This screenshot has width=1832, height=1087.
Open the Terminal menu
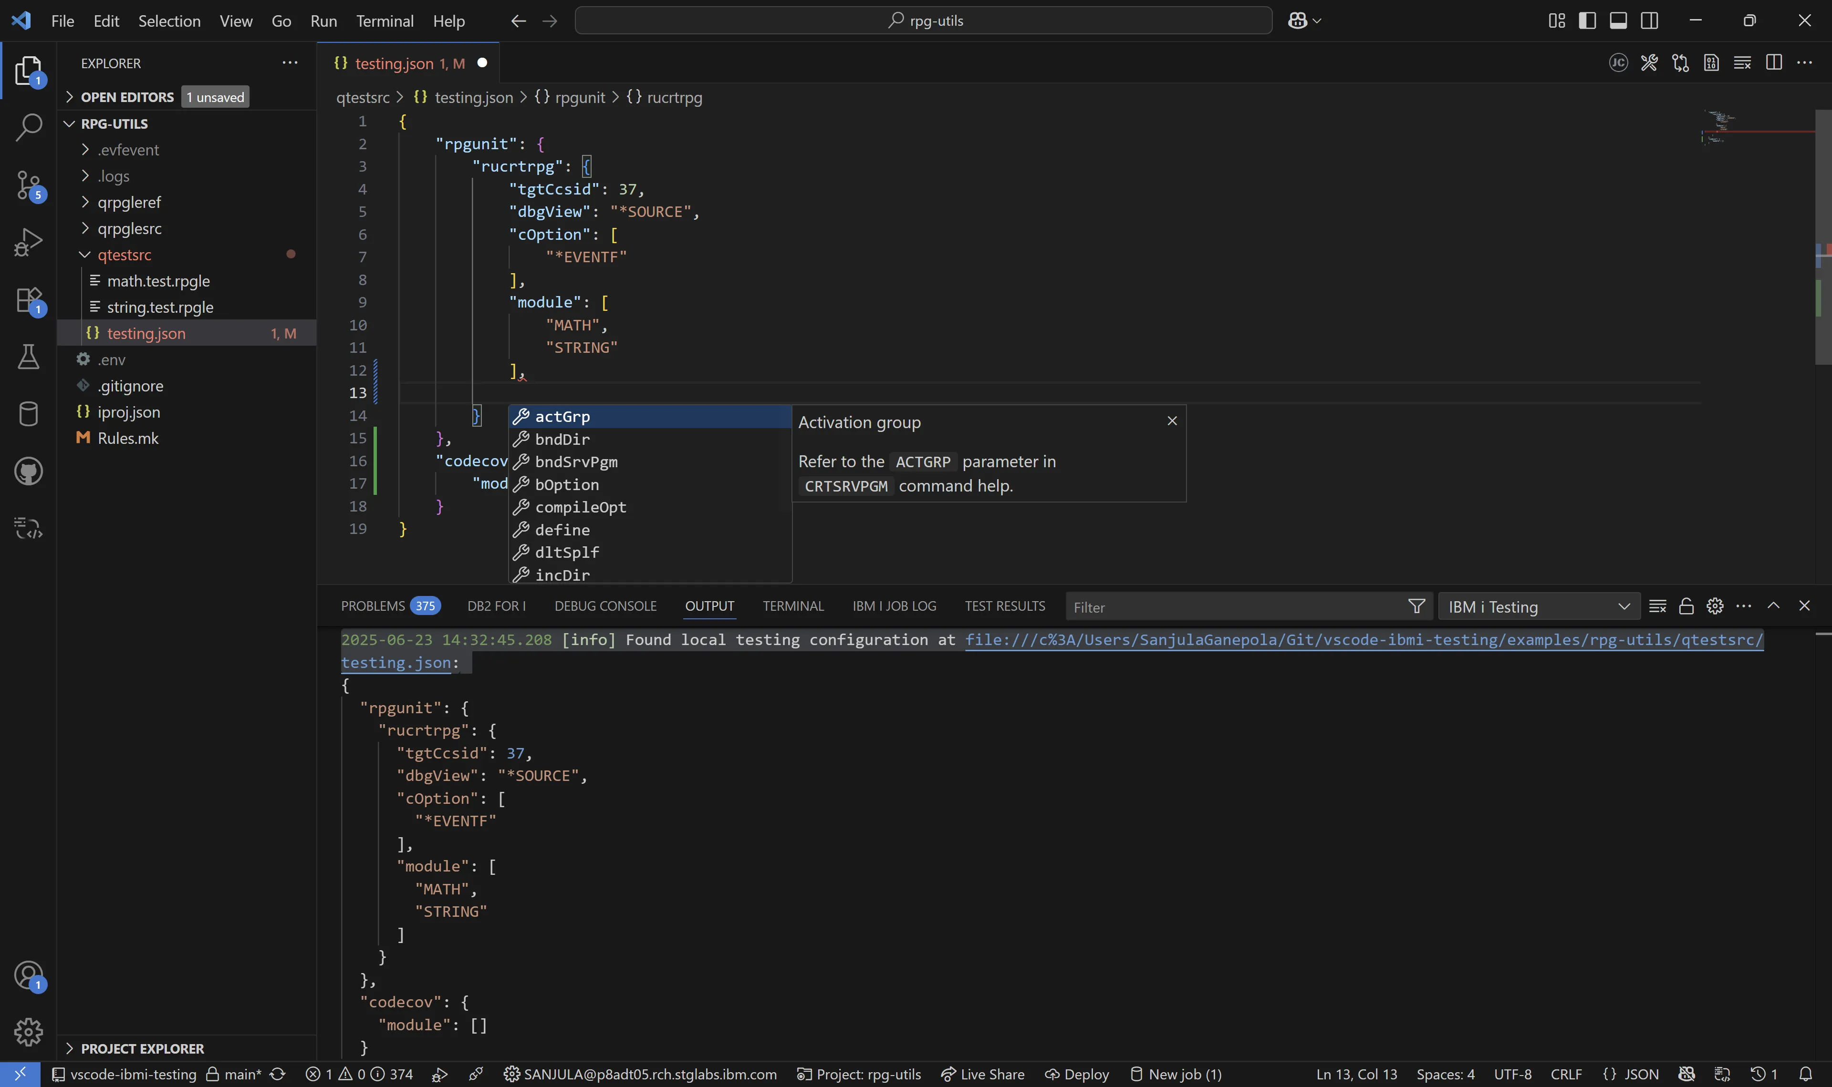pos(385,21)
